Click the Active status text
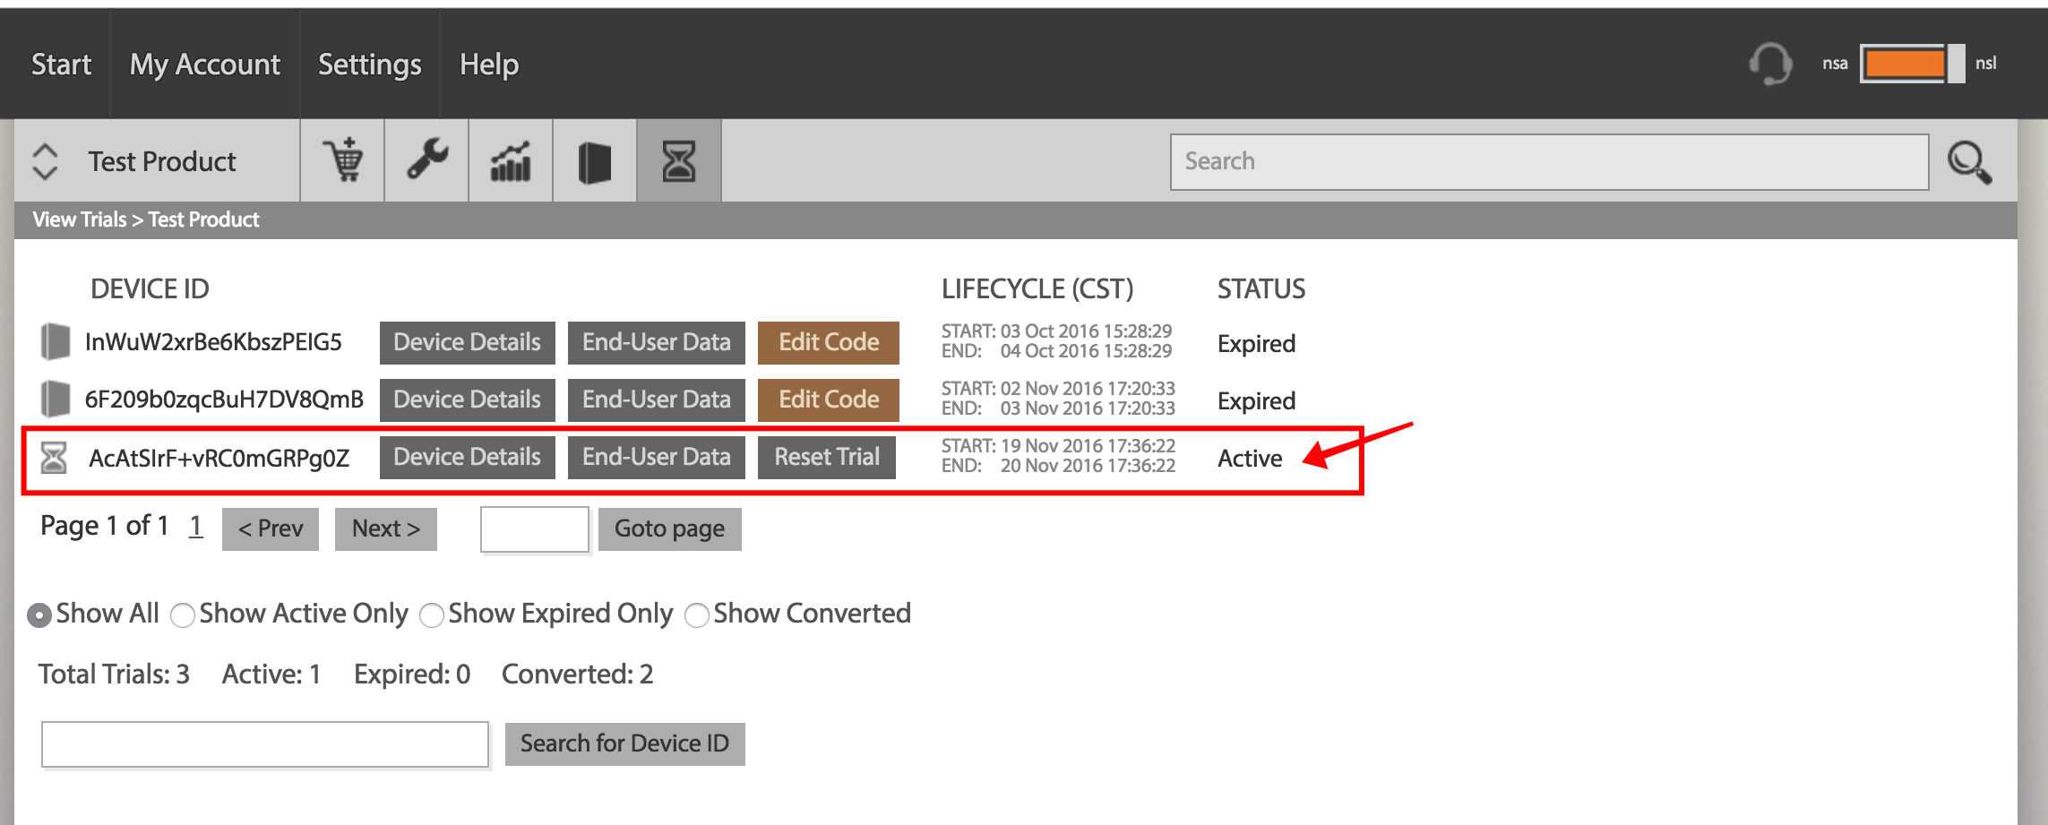Image resolution: width=2048 pixels, height=825 pixels. tap(1250, 459)
